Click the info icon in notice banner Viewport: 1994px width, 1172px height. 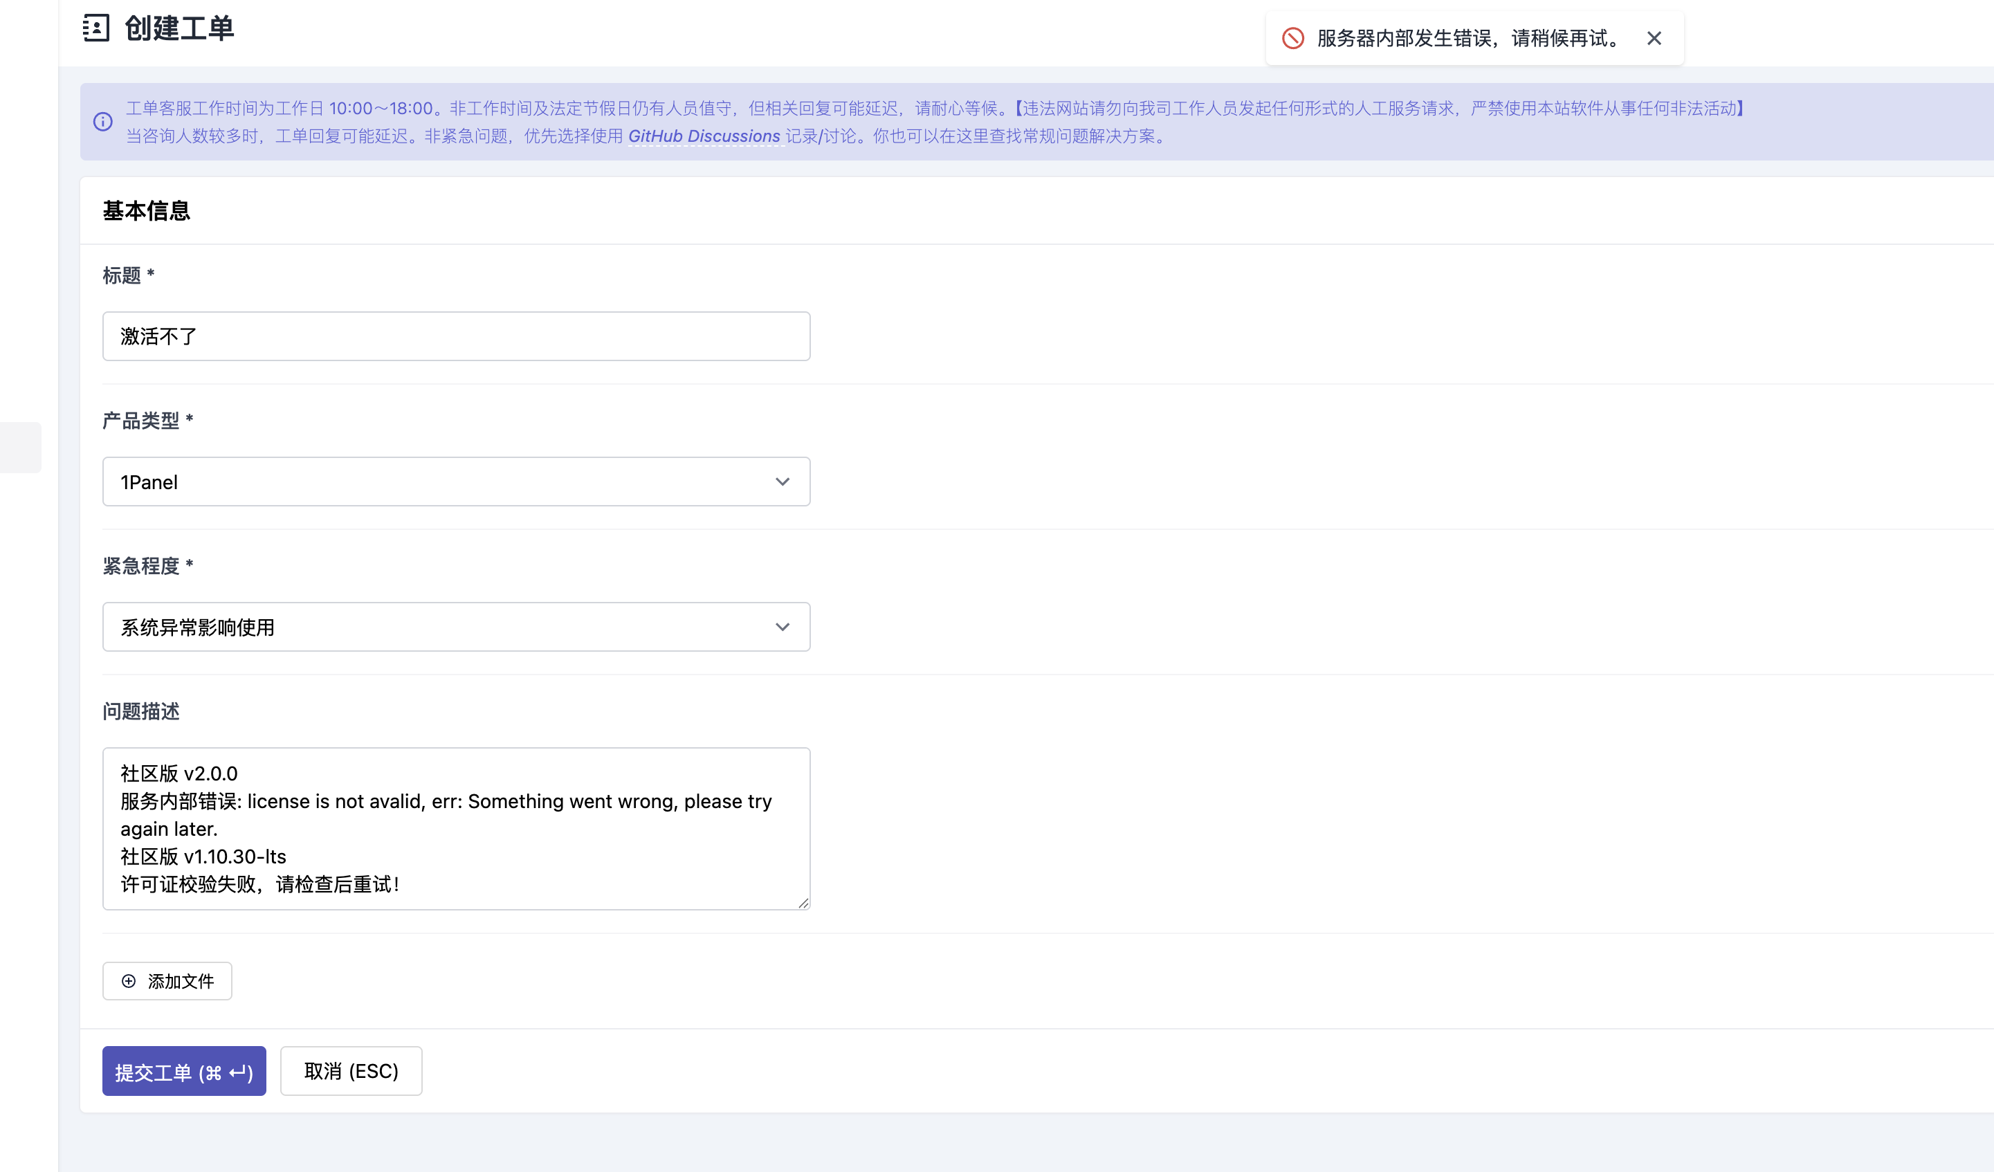pyautogui.click(x=103, y=122)
